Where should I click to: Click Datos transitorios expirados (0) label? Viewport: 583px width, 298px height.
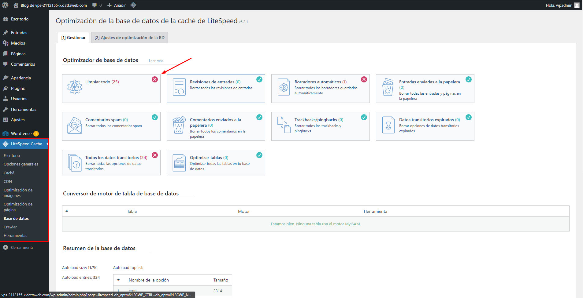tap(429, 120)
